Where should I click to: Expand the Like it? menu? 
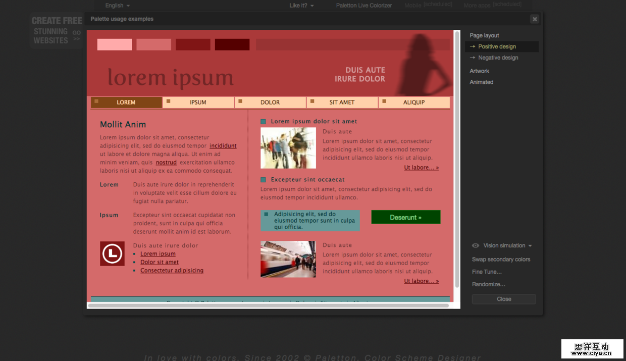click(301, 6)
